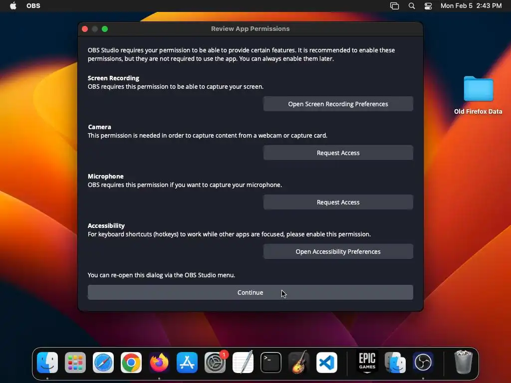Request Access for Camera permission
The image size is (511, 383).
point(338,153)
